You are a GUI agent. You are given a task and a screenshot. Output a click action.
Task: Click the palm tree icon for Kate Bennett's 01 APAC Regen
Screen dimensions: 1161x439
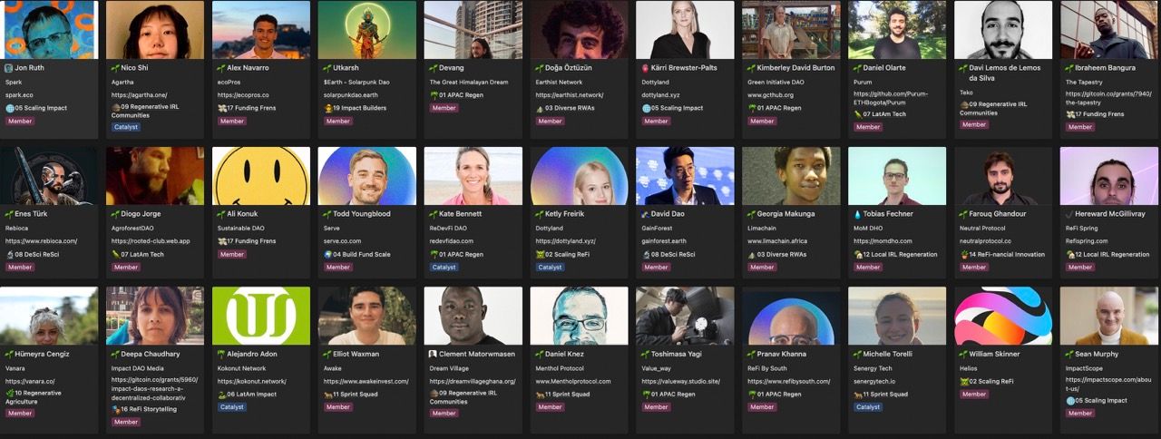434,255
